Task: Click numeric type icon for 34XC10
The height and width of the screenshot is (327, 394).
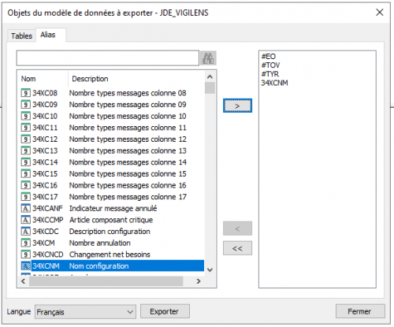Action: 25,116
